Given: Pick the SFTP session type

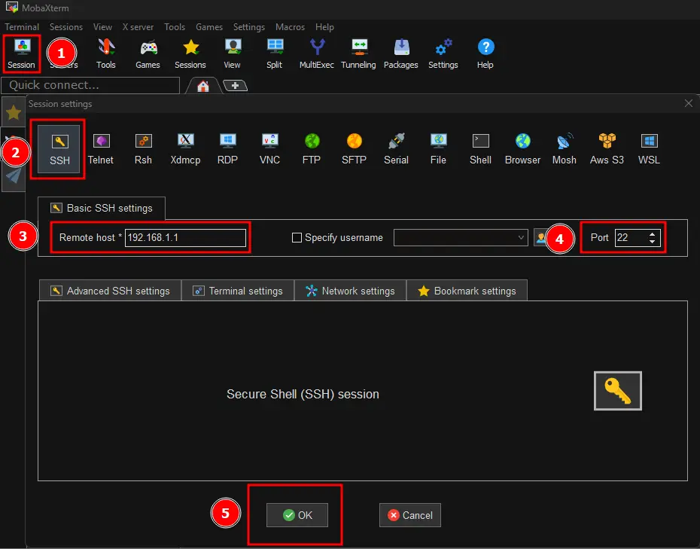Looking at the screenshot, I should point(354,149).
